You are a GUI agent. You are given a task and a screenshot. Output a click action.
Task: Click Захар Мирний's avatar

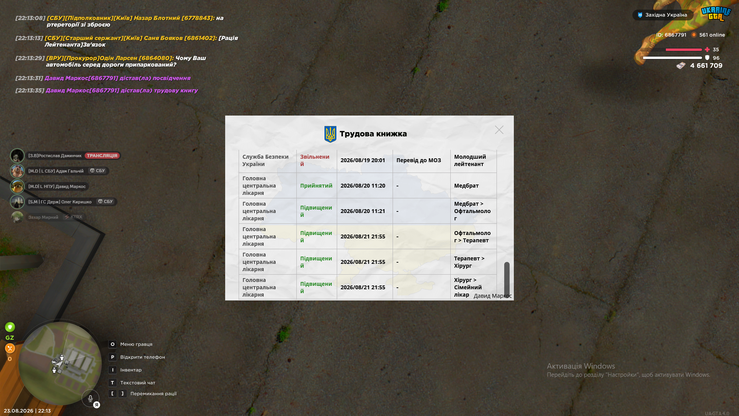17,217
